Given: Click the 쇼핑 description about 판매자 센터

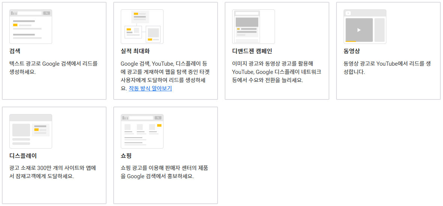Looking at the screenshot, I should coord(165,172).
